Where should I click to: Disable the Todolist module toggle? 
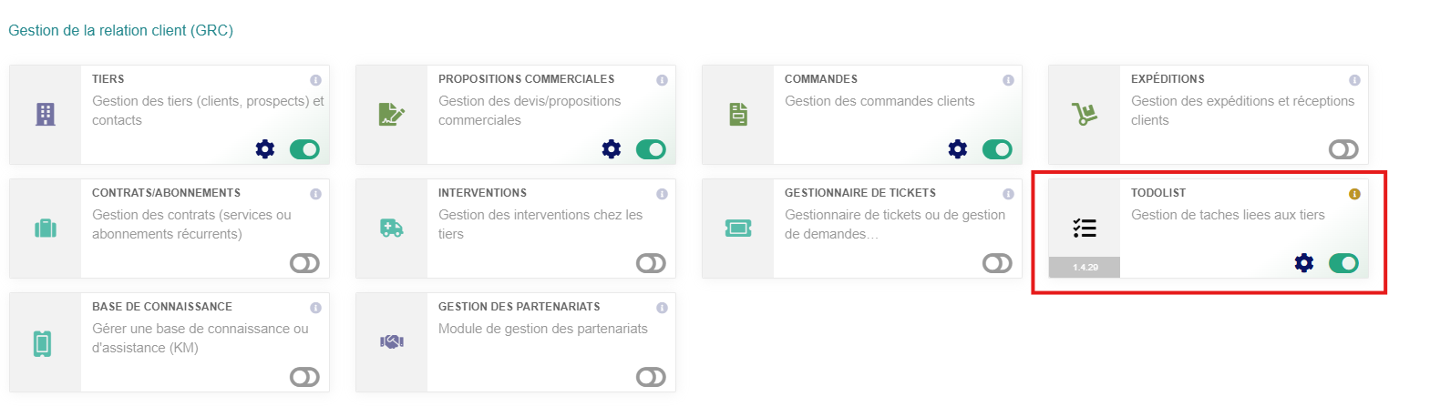coord(1343,263)
